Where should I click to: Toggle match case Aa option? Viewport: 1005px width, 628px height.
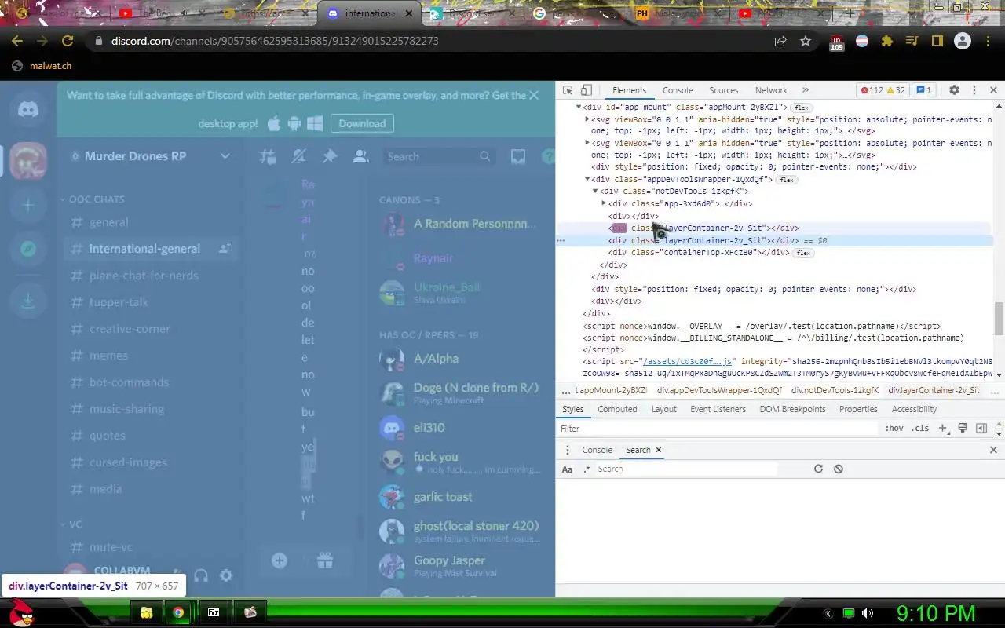point(567,469)
